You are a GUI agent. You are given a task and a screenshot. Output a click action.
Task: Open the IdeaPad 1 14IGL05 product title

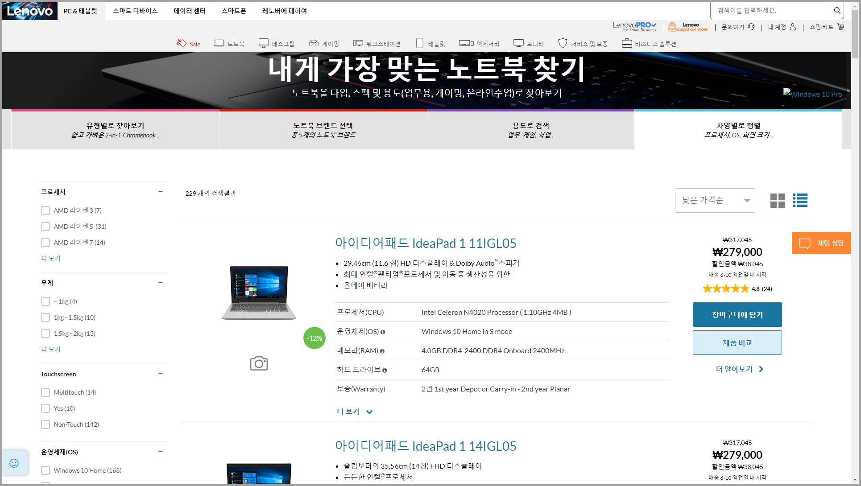426,446
